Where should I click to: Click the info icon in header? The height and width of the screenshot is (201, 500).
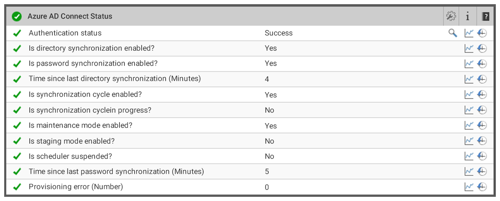[467, 16]
